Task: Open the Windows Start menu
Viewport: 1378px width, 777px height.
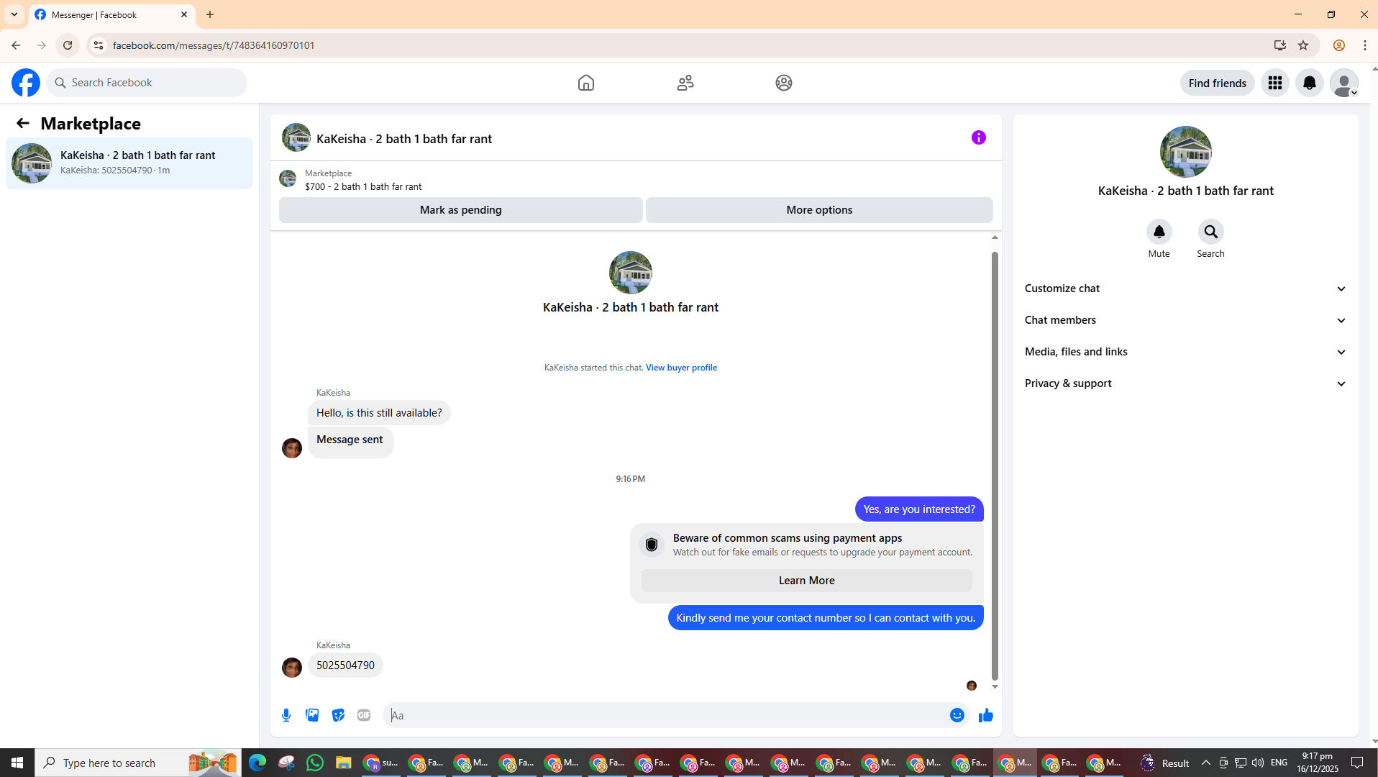Action: (x=17, y=763)
